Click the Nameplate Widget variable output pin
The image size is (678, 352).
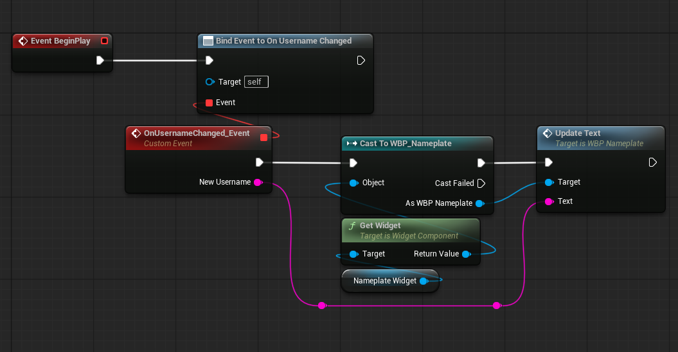coord(424,281)
